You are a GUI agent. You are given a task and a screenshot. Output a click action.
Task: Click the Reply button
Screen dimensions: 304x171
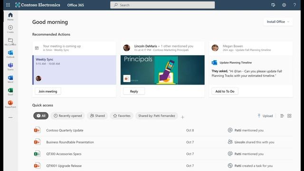click(x=134, y=91)
